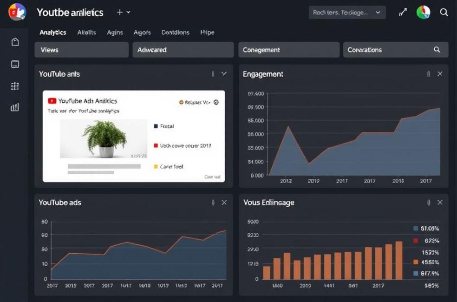This screenshot has width=457, height=302.
Task: Click the red legend swatch in ads card
Action: pyautogui.click(x=156, y=145)
